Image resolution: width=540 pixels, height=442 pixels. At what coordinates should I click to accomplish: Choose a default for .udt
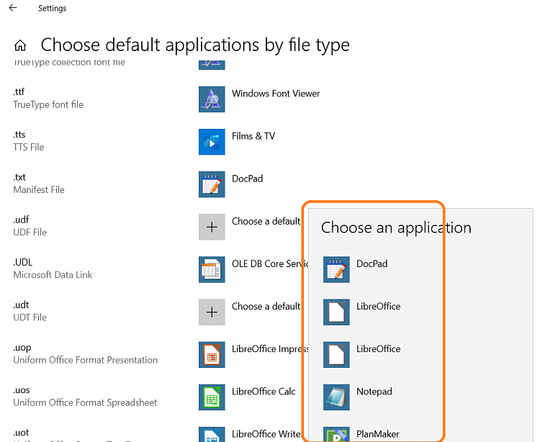(266, 307)
